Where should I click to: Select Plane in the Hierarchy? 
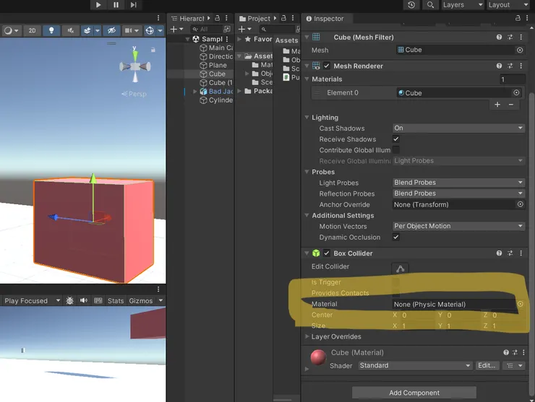pos(218,65)
